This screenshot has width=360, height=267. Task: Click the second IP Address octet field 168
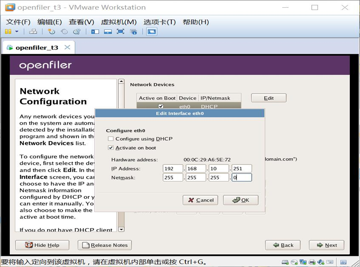click(x=196, y=169)
